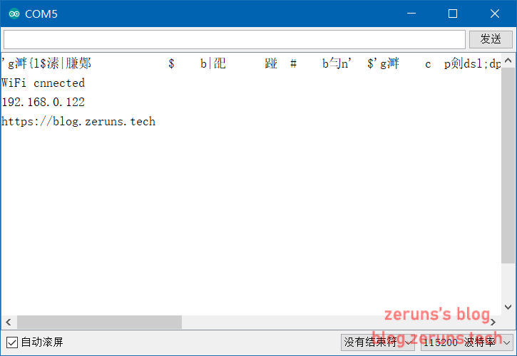Open the 115200 波特率 baud rate dropdown

pos(465,342)
